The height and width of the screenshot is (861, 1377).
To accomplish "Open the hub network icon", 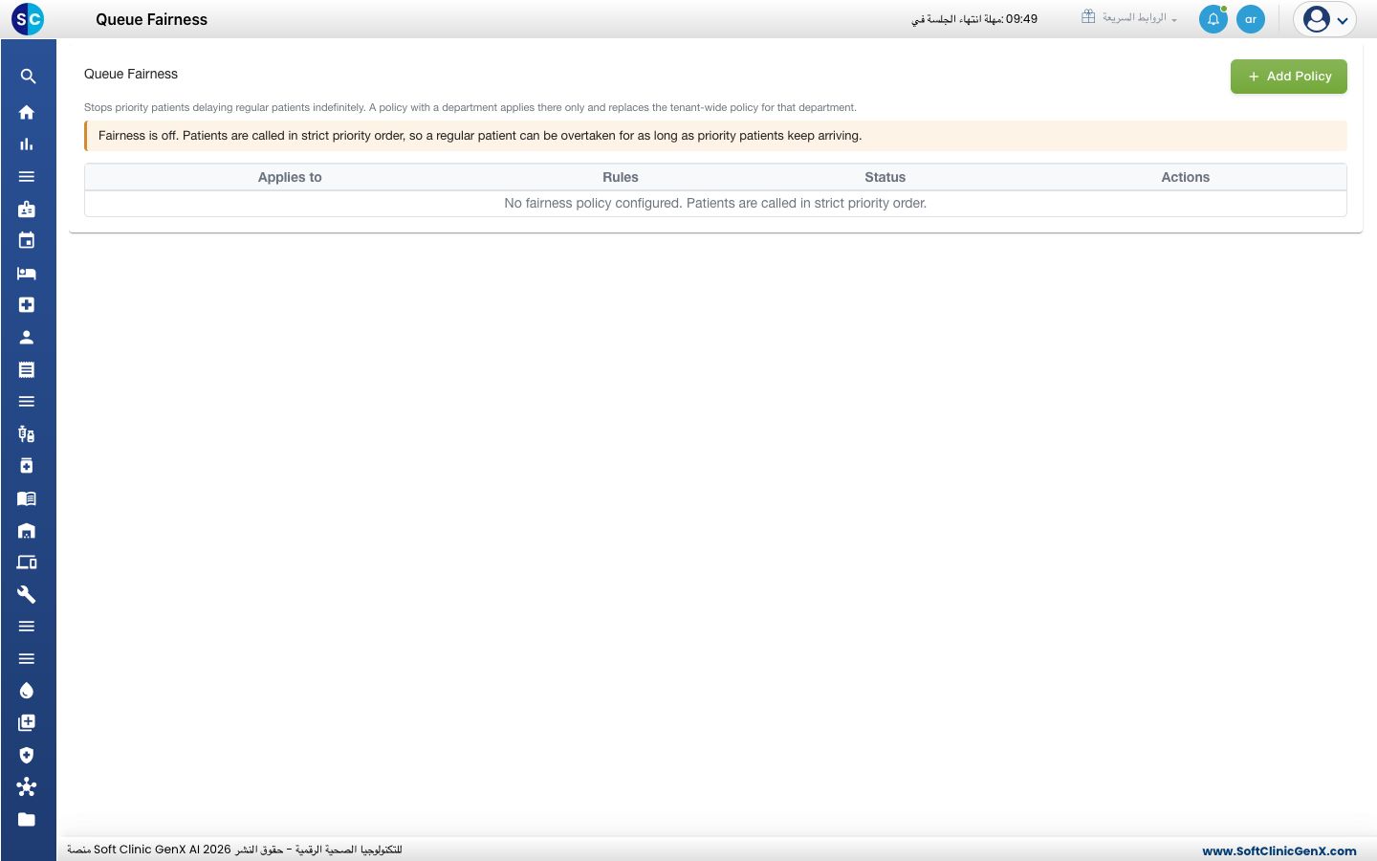I will click(x=27, y=787).
